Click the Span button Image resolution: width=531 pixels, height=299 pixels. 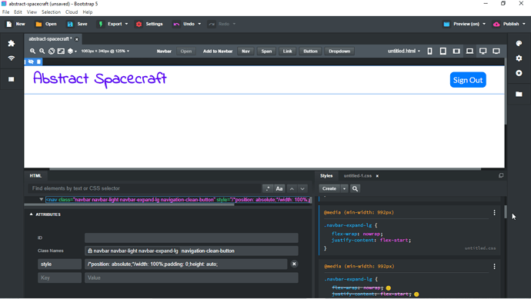click(x=266, y=51)
